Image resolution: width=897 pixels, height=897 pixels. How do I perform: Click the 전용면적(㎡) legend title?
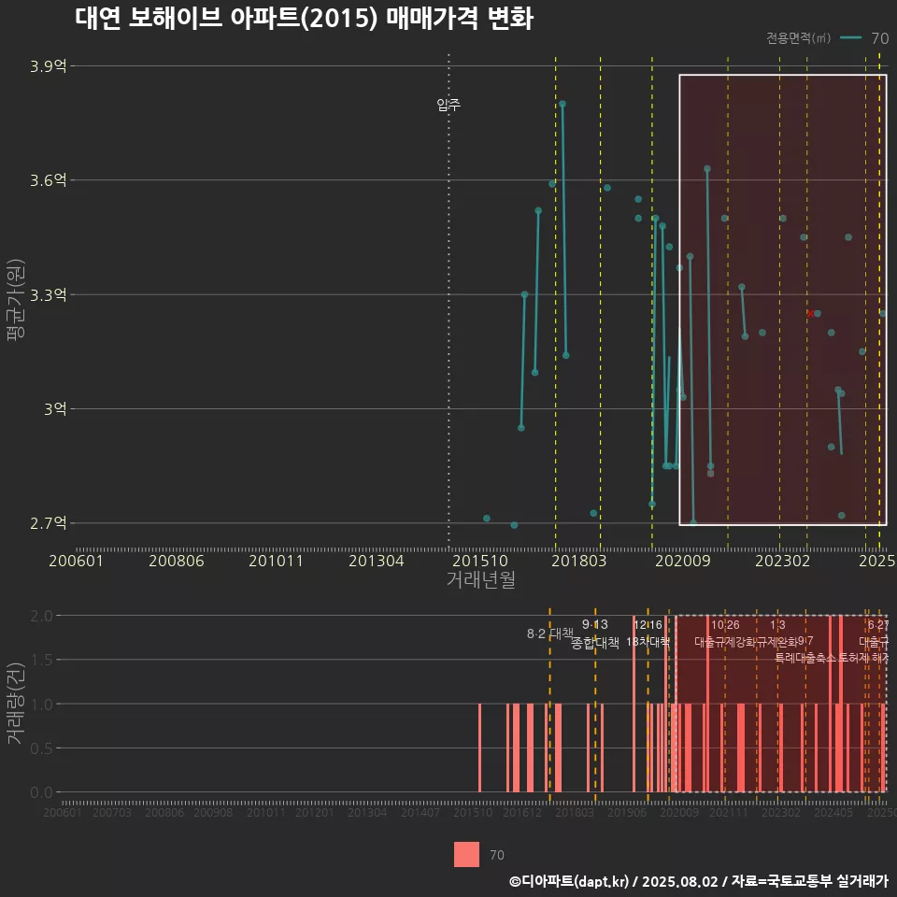point(798,38)
